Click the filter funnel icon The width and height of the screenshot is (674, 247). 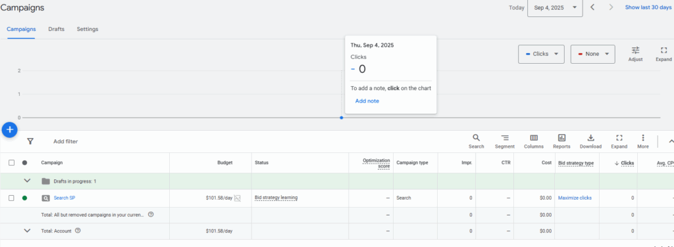pos(30,141)
